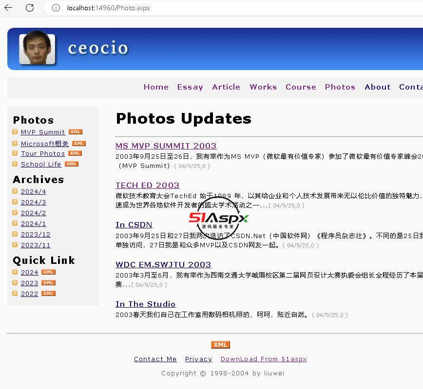The image size is (423, 389).
Task: Open the TECH ED 2003 post
Action: (x=147, y=185)
